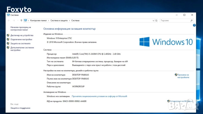Click the Windows 10 logo

(166, 42)
